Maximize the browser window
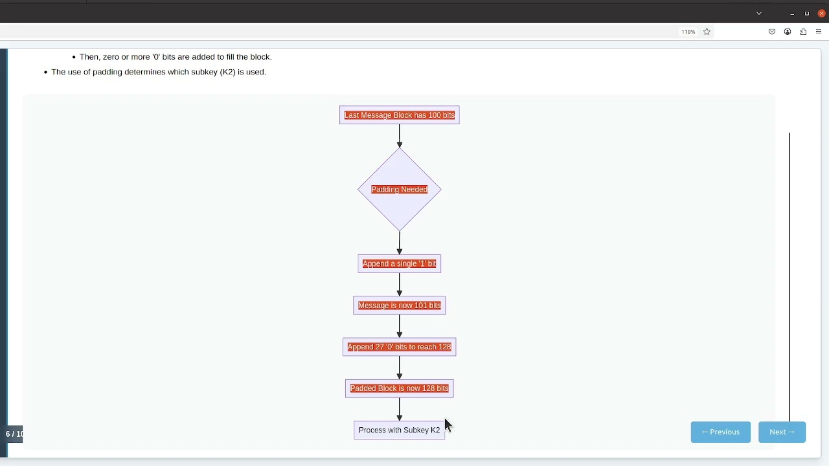Screen dimensions: 829x466 [807, 13]
